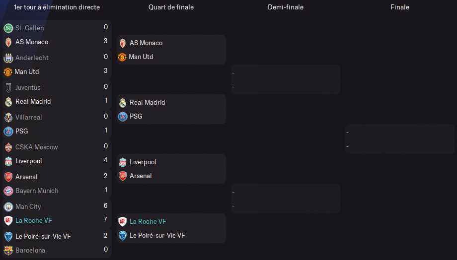Click the St. Gallen club badge
This screenshot has width=457, height=260.
click(8, 28)
